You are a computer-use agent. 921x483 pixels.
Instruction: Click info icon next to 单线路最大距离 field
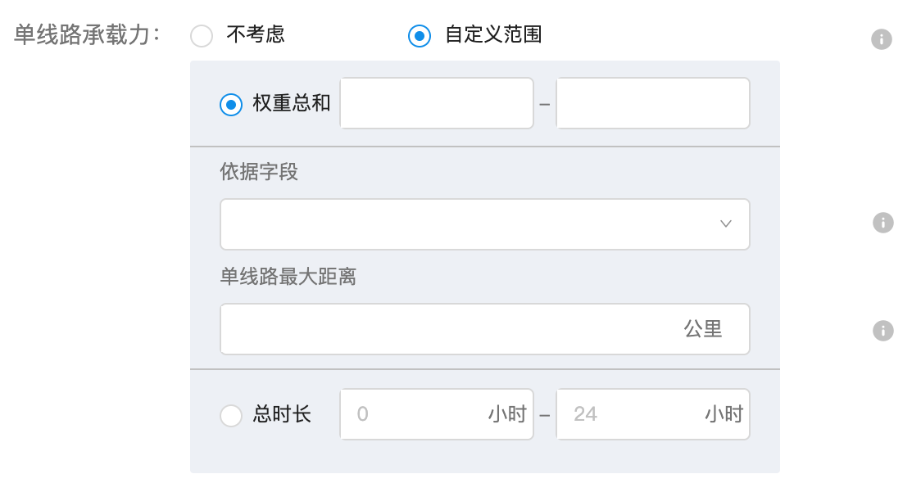pos(882,331)
